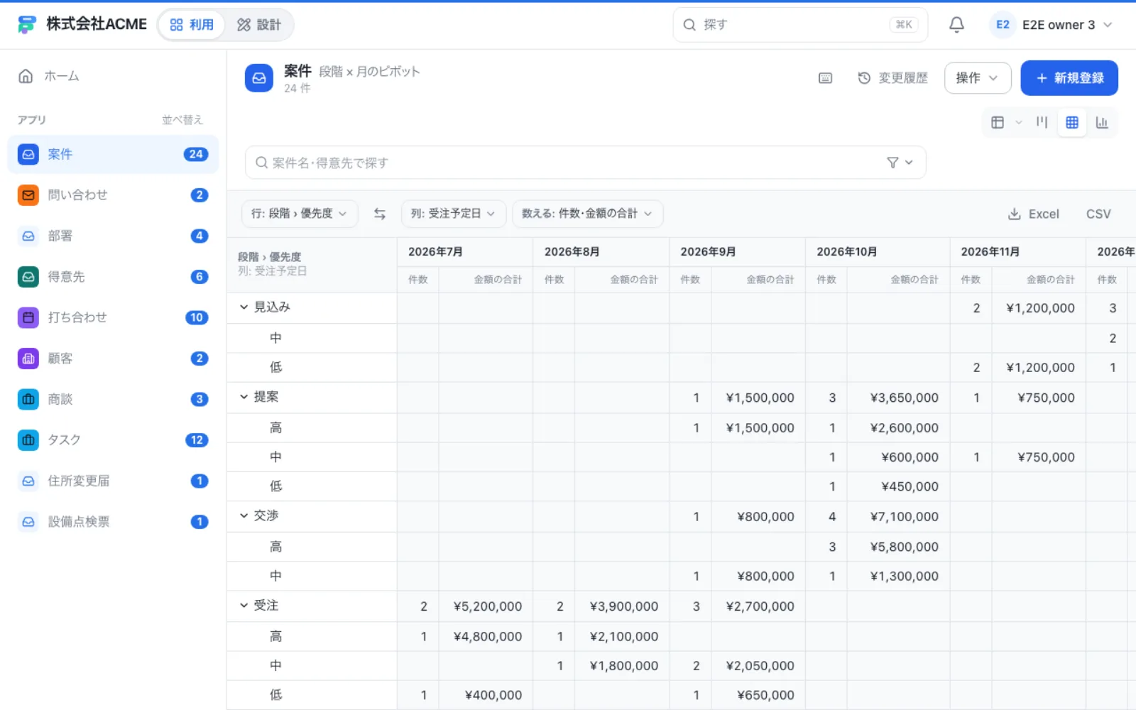This screenshot has height=710, width=1136.
Task: Click the 新規登録 button
Action: pyautogui.click(x=1069, y=78)
